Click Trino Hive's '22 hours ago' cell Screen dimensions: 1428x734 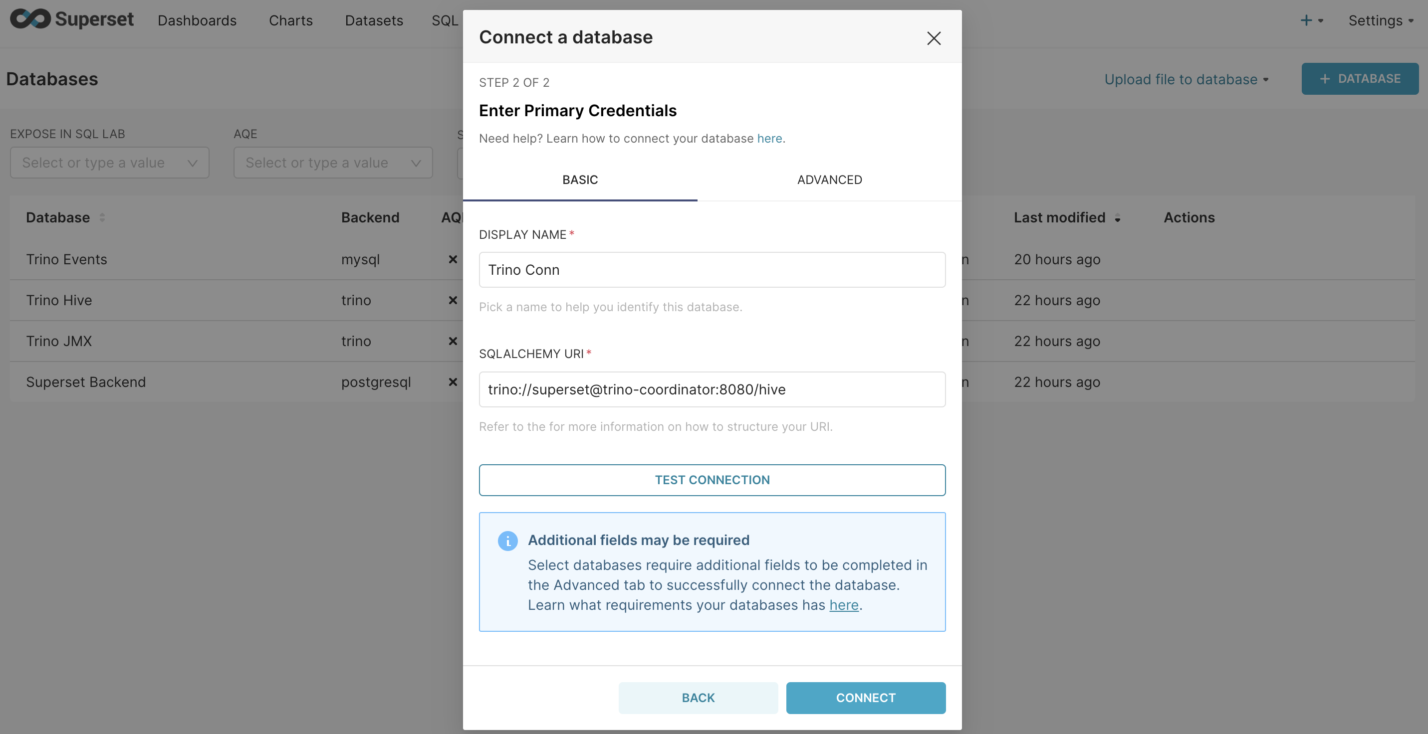[x=1057, y=300]
